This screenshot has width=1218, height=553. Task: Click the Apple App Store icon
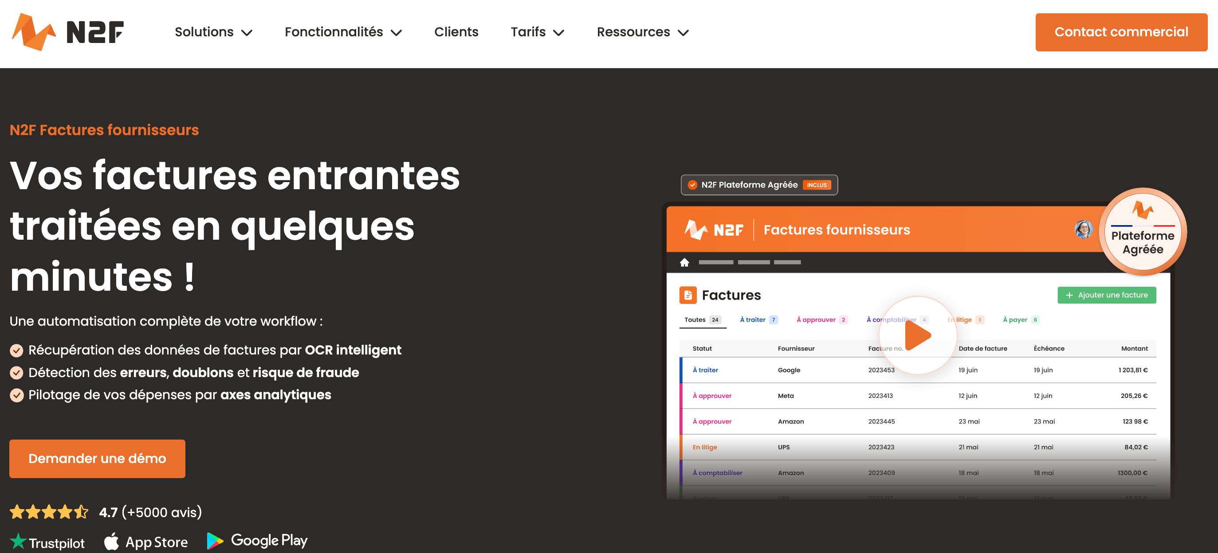pyautogui.click(x=112, y=541)
